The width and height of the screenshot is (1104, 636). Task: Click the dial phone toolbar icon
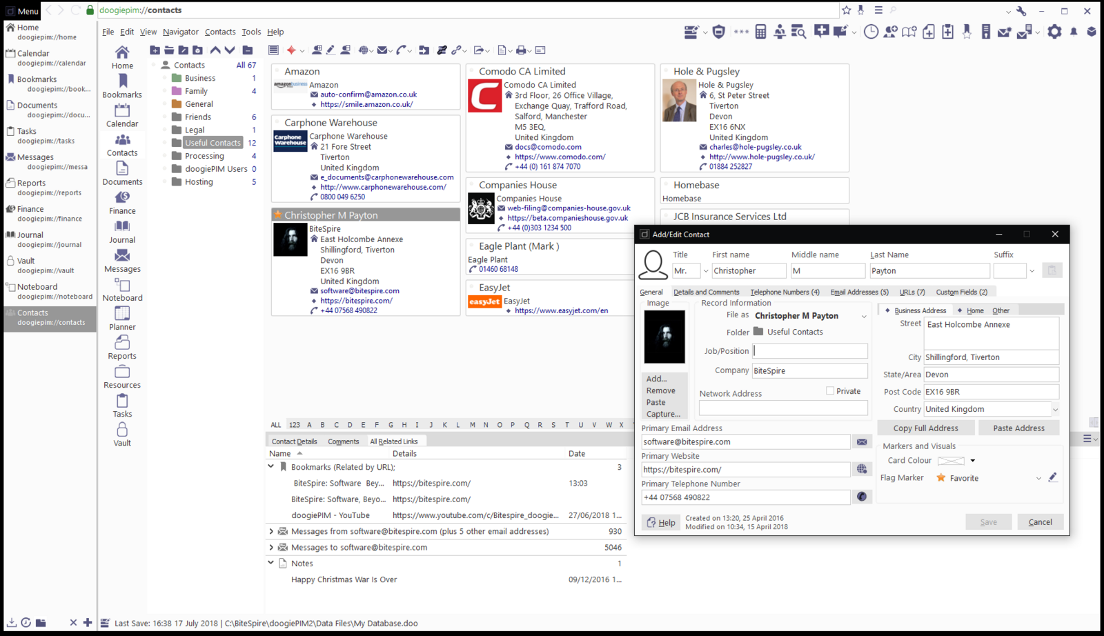(x=401, y=50)
